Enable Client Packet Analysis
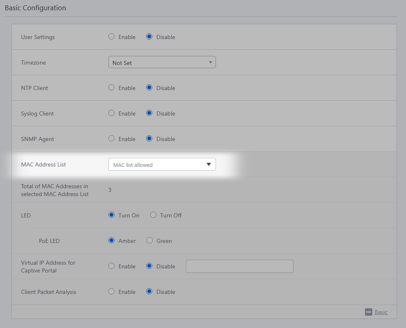 click(x=111, y=291)
